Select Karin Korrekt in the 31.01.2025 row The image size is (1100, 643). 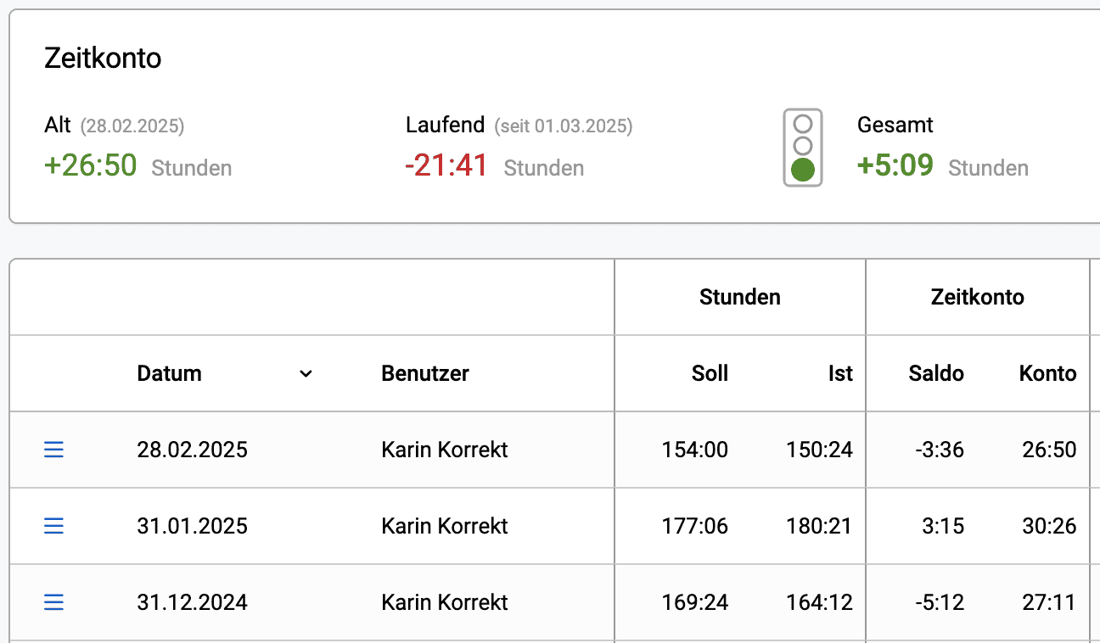click(445, 526)
